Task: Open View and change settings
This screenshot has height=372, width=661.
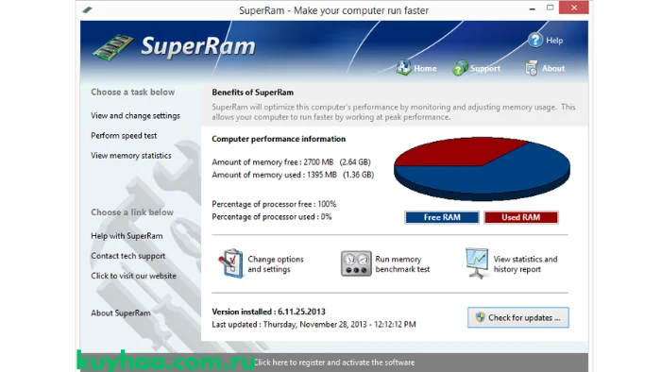Action: [135, 115]
